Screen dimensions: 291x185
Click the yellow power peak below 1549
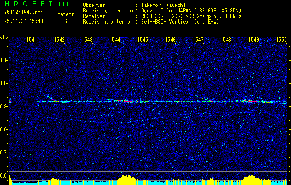pos(252,179)
